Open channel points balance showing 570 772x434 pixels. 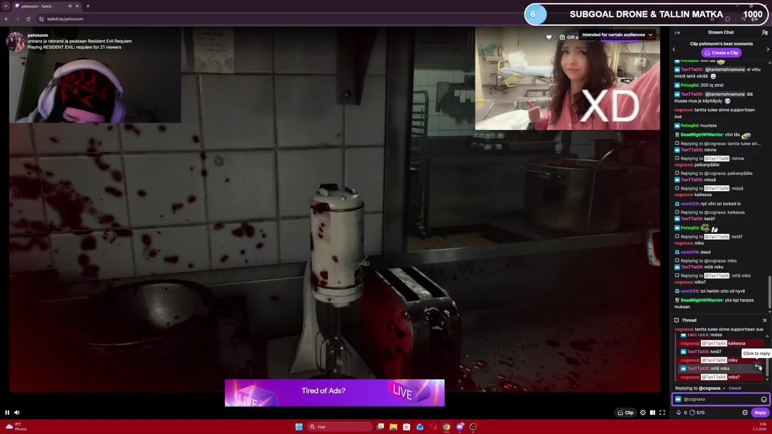click(x=697, y=413)
